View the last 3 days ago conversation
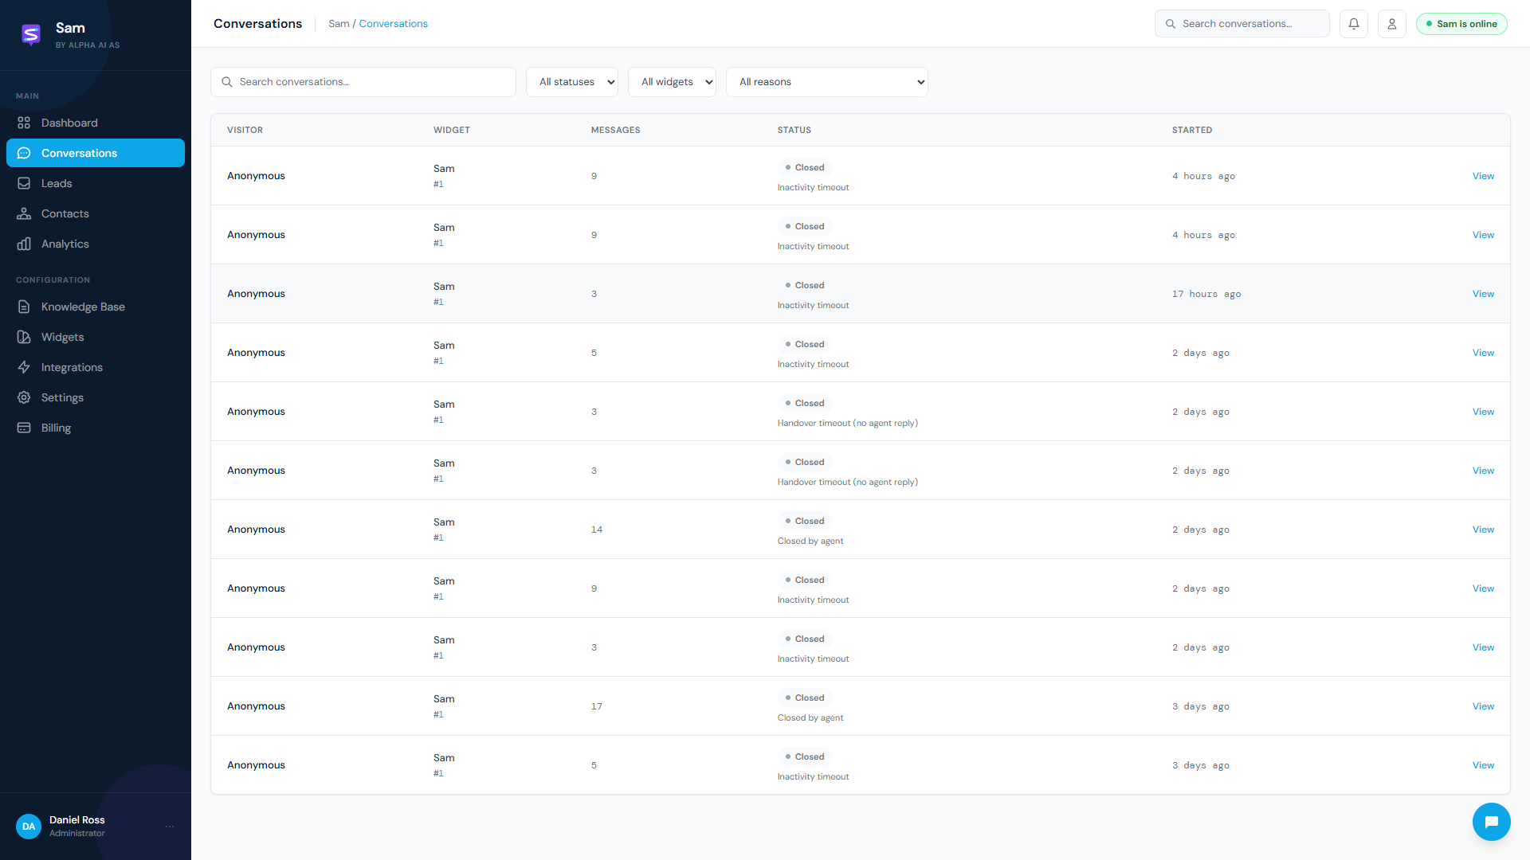 coord(1483,765)
